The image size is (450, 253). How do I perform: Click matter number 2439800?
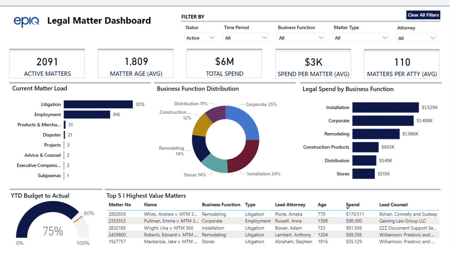coord(117,235)
